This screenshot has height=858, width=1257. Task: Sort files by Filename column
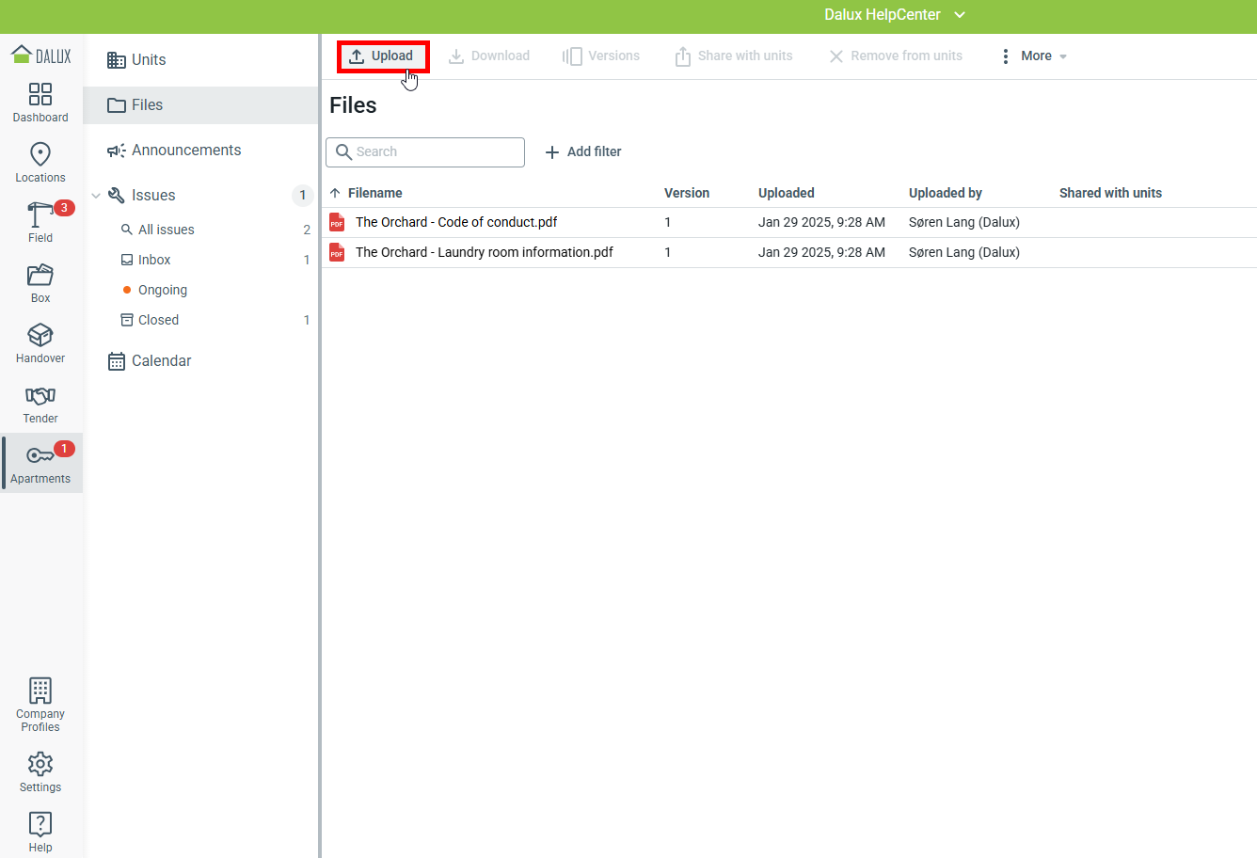click(x=374, y=193)
